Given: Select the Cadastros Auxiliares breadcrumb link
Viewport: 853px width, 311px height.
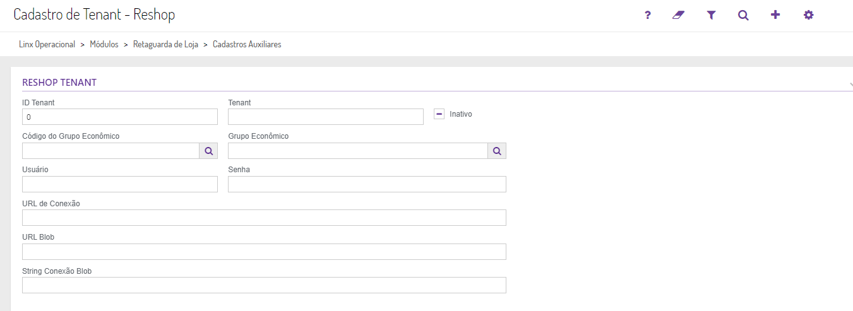Looking at the screenshot, I should [x=247, y=45].
